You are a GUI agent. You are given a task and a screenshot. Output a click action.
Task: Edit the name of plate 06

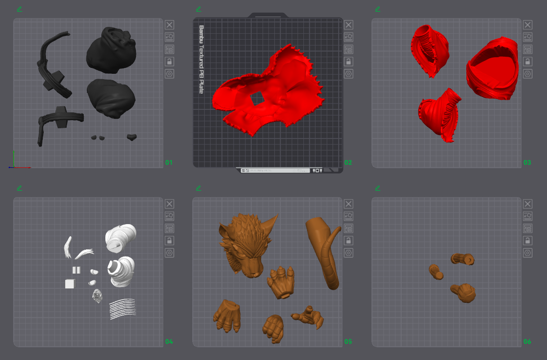coord(378,188)
